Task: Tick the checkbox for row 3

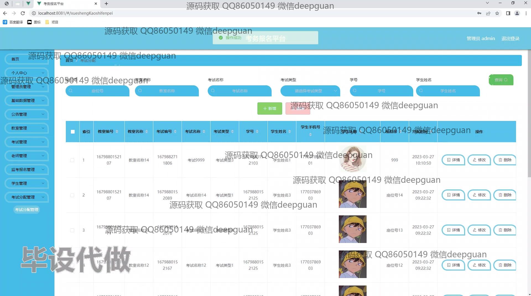Action: coord(72,230)
